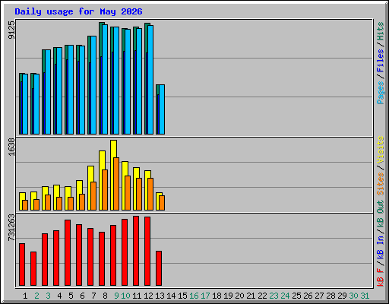Screen dimensions: 389x304
Task: Click day 22 on the x-axis
Action: pos(262,296)
